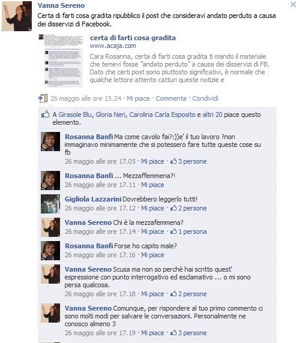
Task: Click 'Commenta' under the main post
Action: tap(171, 98)
